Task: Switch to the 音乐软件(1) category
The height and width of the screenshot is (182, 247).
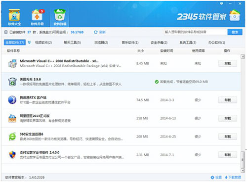Action: pyautogui.click(x=130, y=43)
